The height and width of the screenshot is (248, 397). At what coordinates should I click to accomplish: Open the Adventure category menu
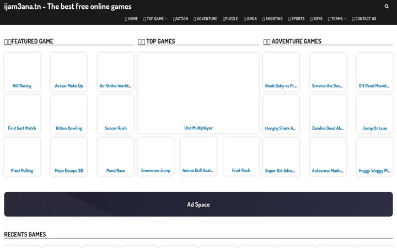tap(205, 19)
